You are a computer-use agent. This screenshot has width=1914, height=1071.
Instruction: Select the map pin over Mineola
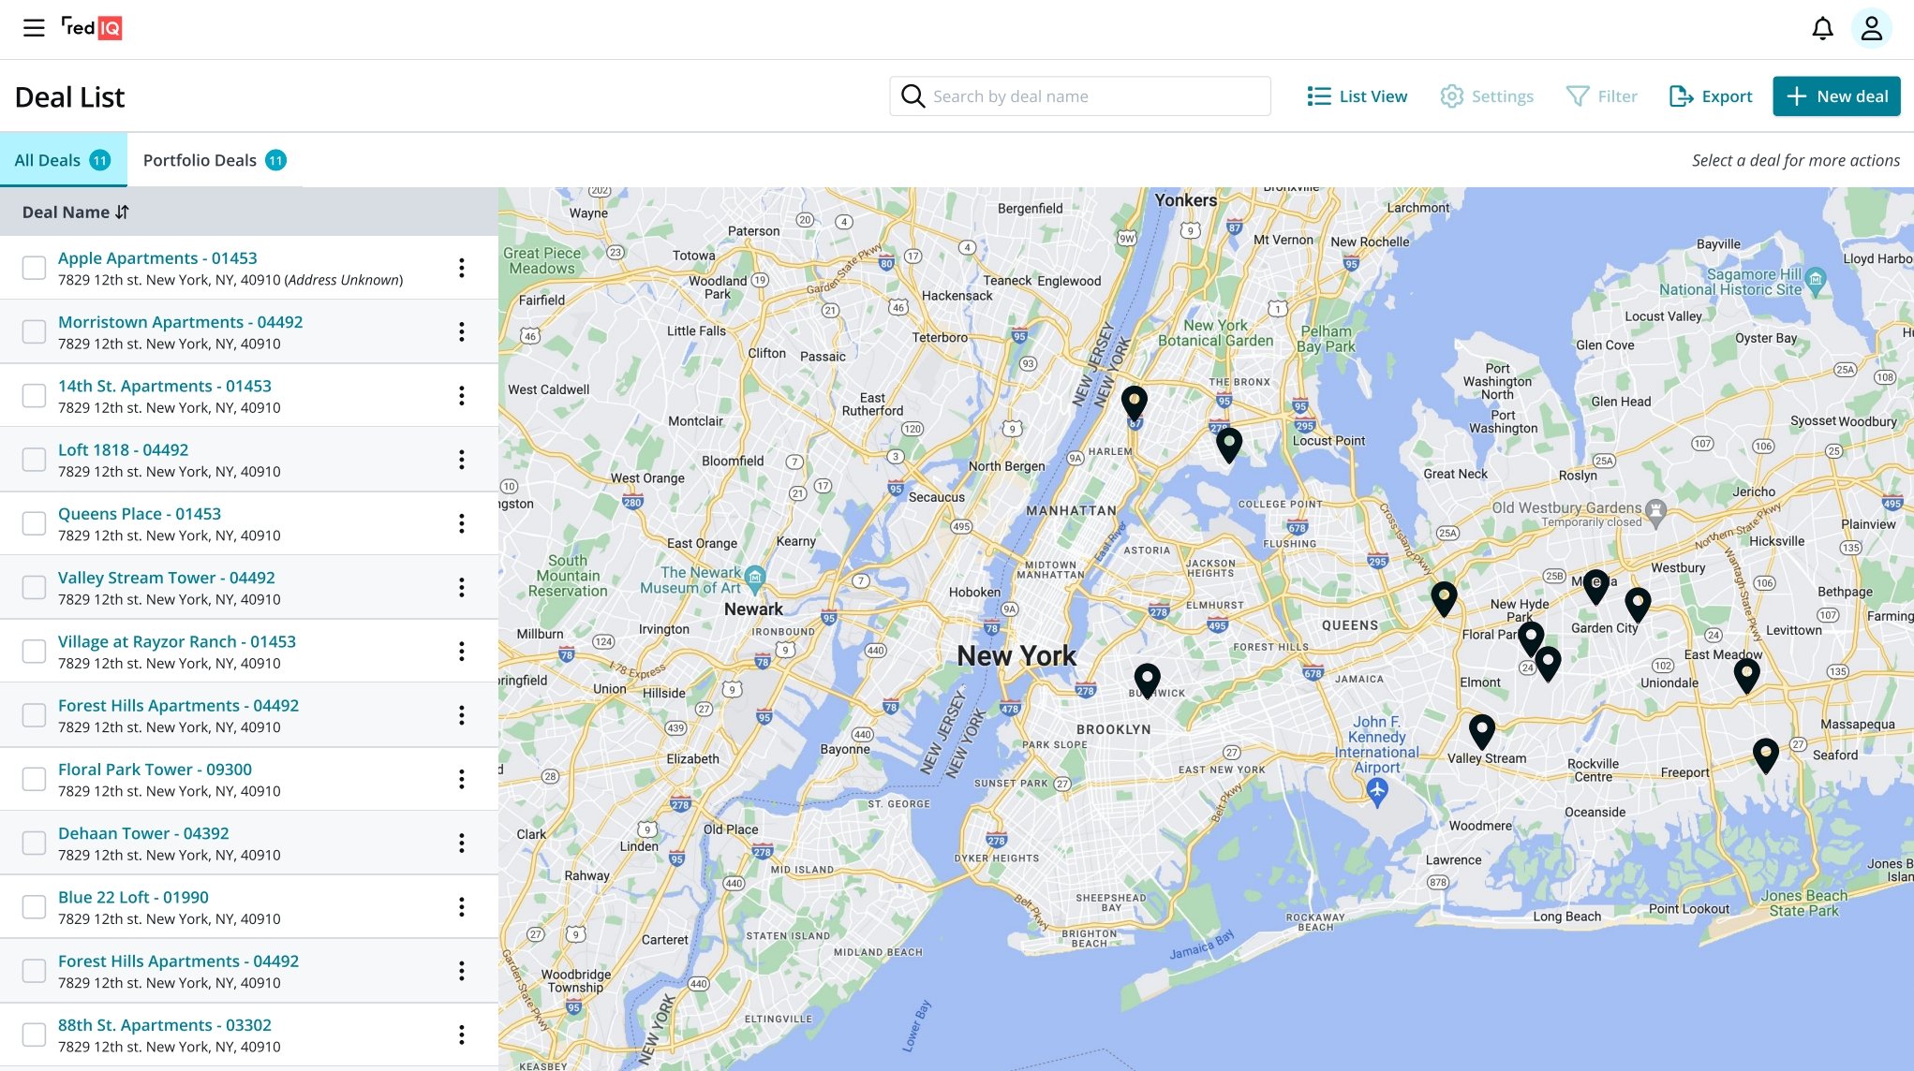point(1596,586)
